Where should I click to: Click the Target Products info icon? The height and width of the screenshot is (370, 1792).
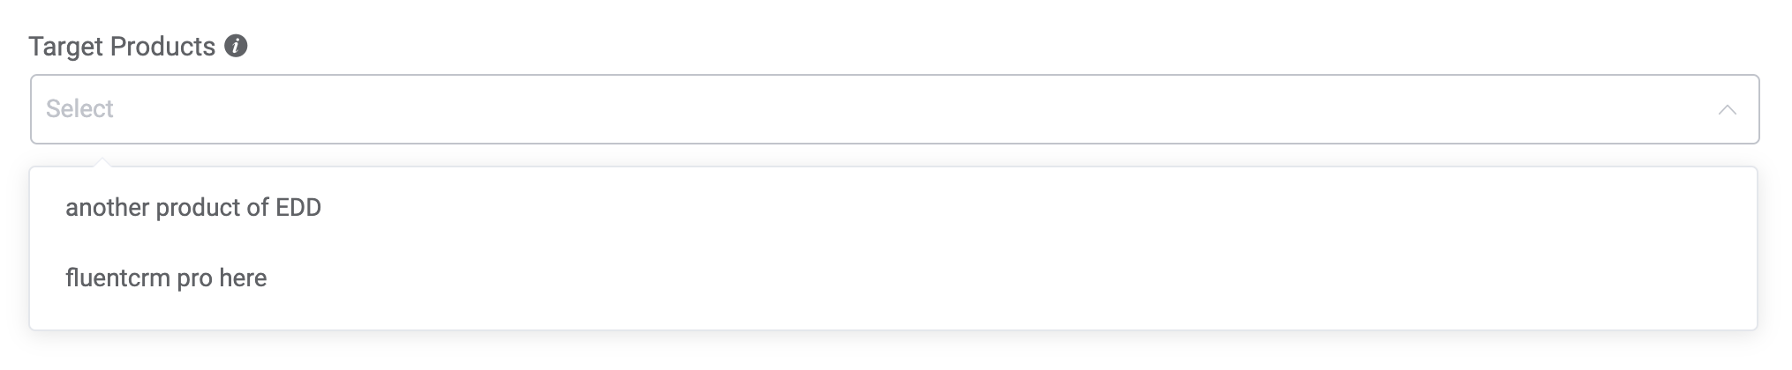[236, 46]
